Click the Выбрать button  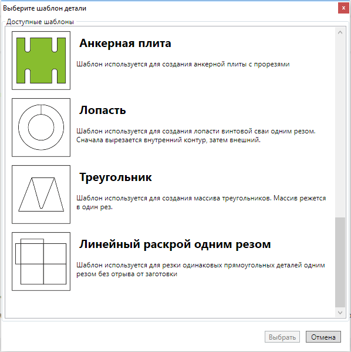282,337
